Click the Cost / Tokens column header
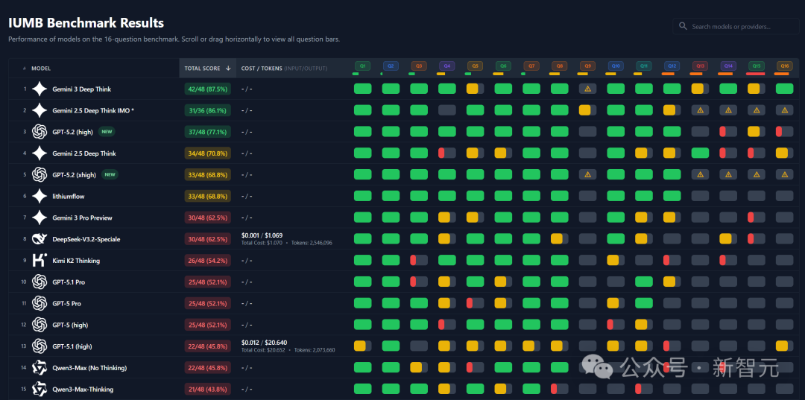The height and width of the screenshot is (400, 805). point(284,69)
